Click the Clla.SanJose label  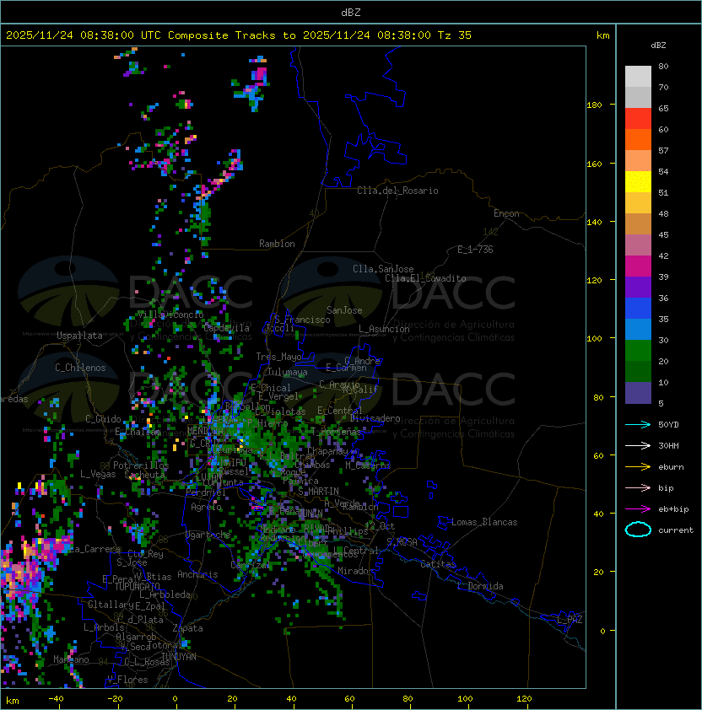(x=383, y=269)
